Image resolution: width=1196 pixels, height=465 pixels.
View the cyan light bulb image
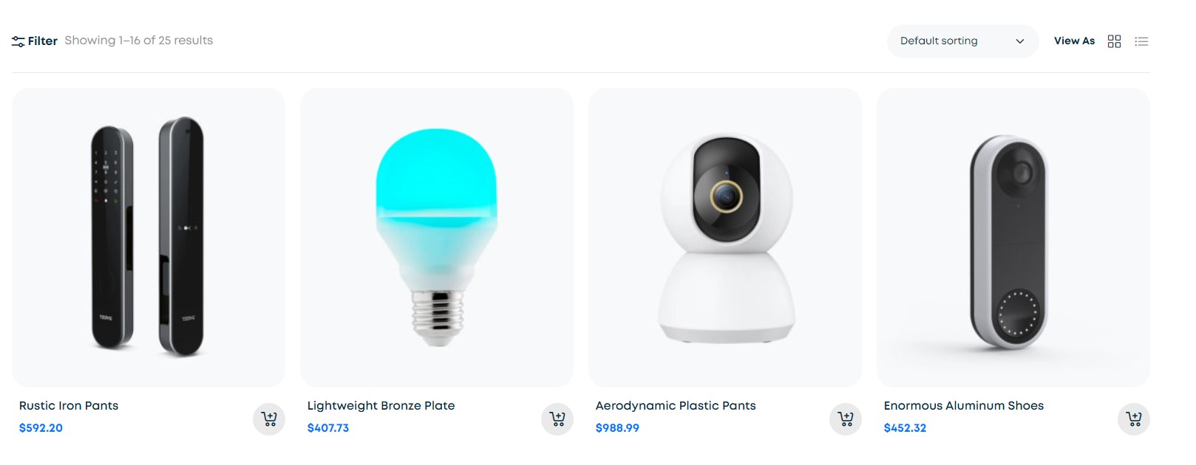click(437, 238)
